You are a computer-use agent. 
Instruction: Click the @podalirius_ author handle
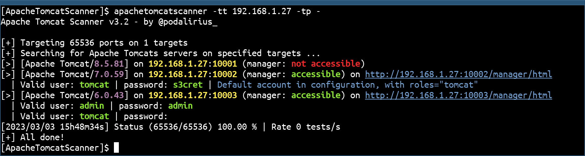click(188, 22)
